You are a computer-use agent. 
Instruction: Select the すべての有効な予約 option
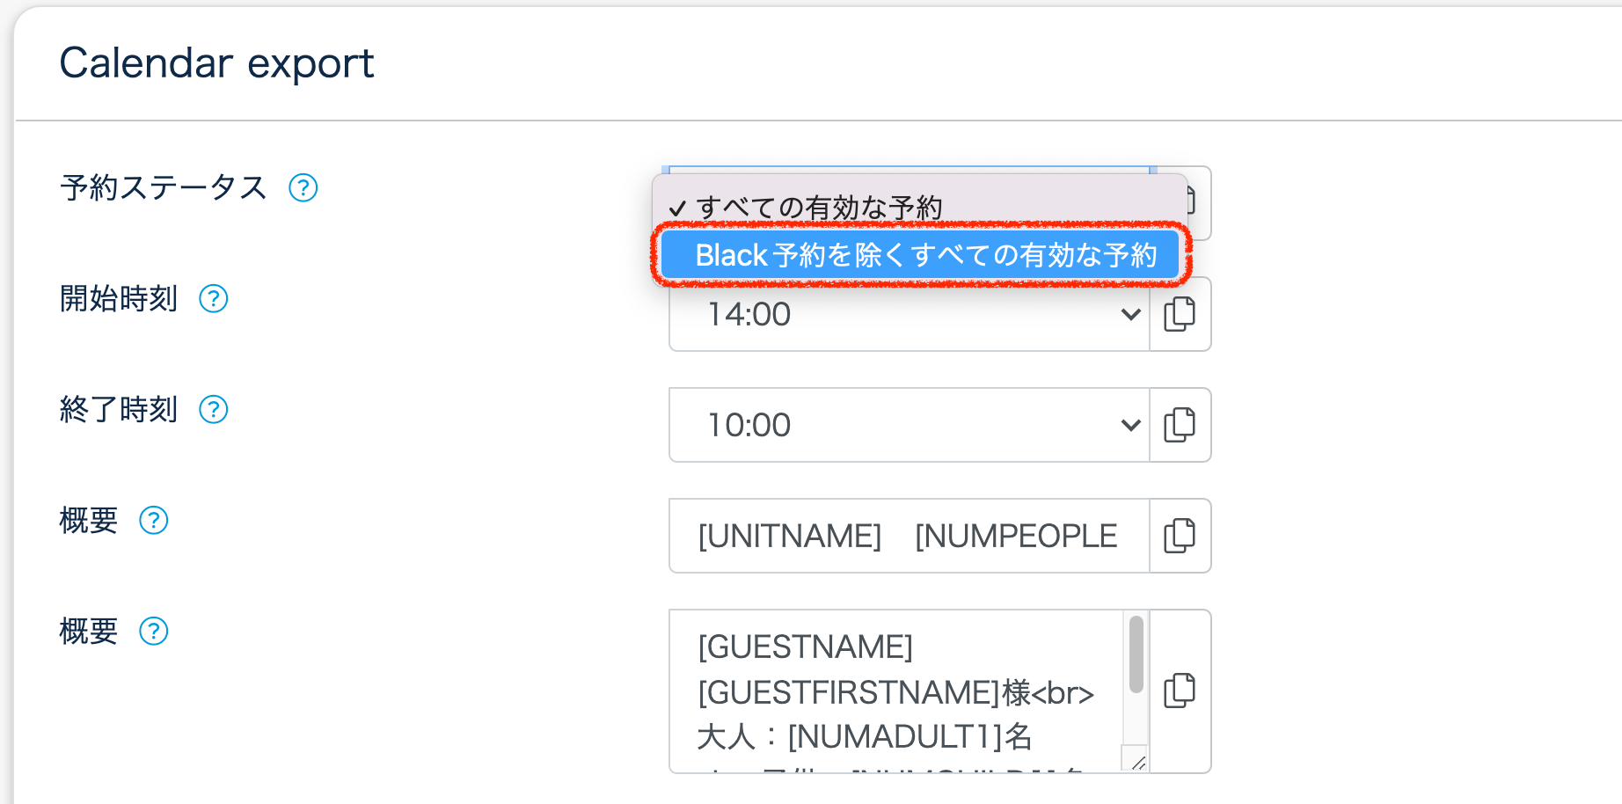[x=818, y=208]
